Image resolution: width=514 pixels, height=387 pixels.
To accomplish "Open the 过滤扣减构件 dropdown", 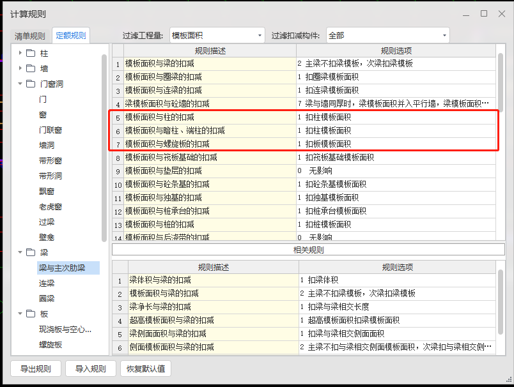I will click(387, 36).
